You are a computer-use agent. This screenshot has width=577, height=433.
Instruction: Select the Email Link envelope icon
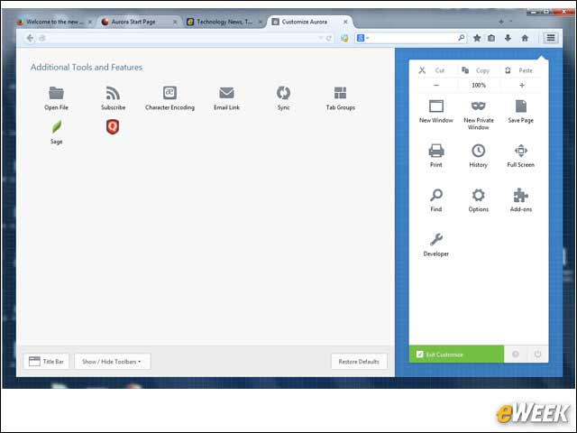pos(226,93)
